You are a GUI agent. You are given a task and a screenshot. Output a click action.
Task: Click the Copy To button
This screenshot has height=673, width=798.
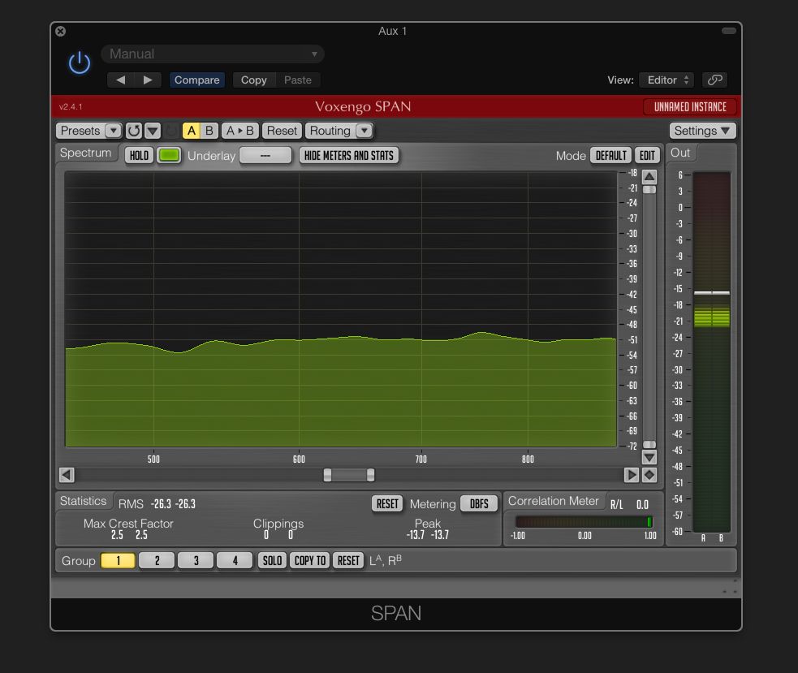tap(310, 560)
